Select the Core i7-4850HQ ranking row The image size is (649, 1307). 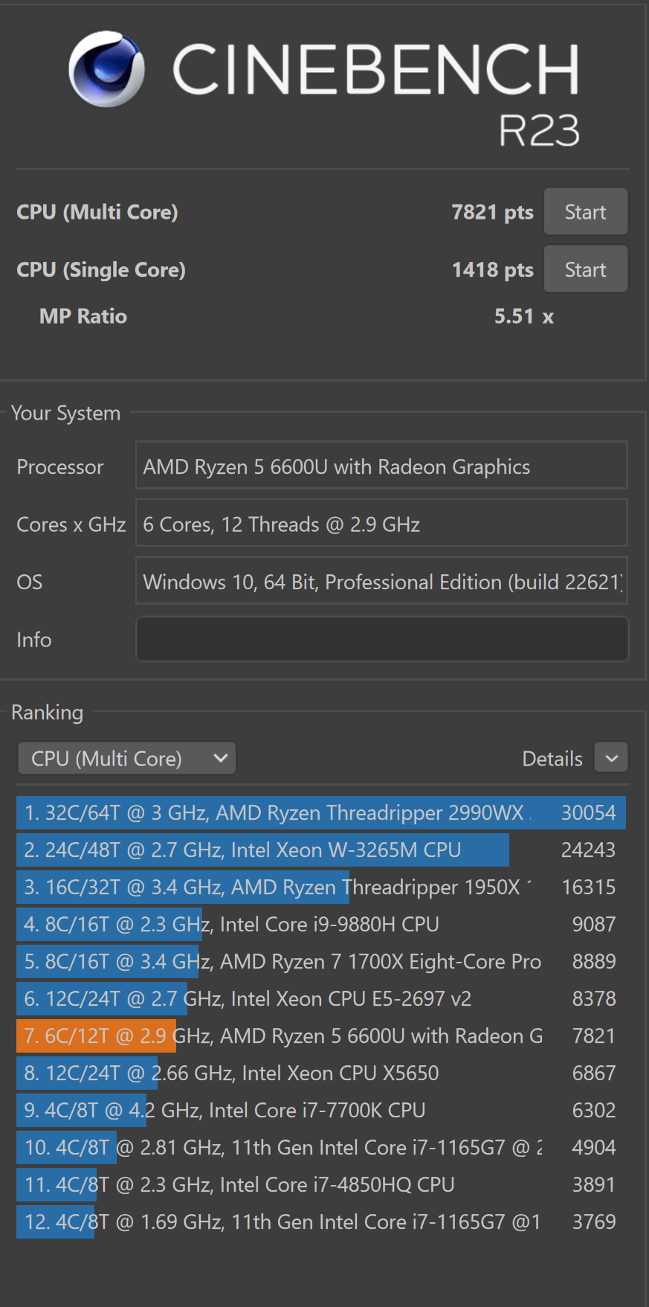point(320,1184)
